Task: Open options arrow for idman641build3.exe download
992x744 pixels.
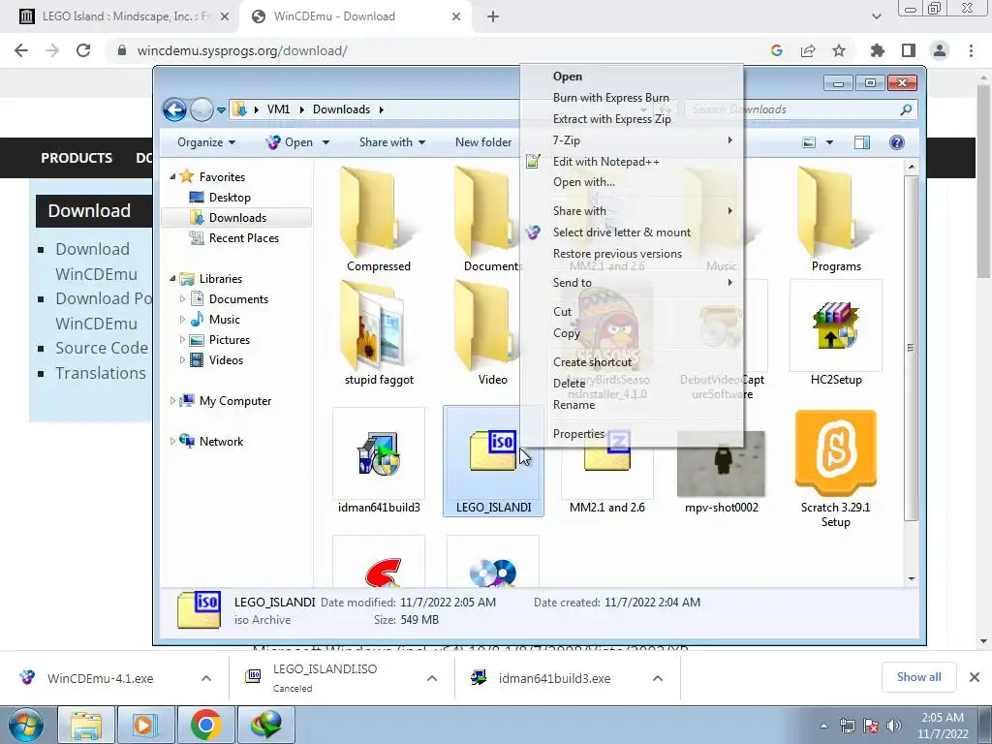Action: pos(658,678)
